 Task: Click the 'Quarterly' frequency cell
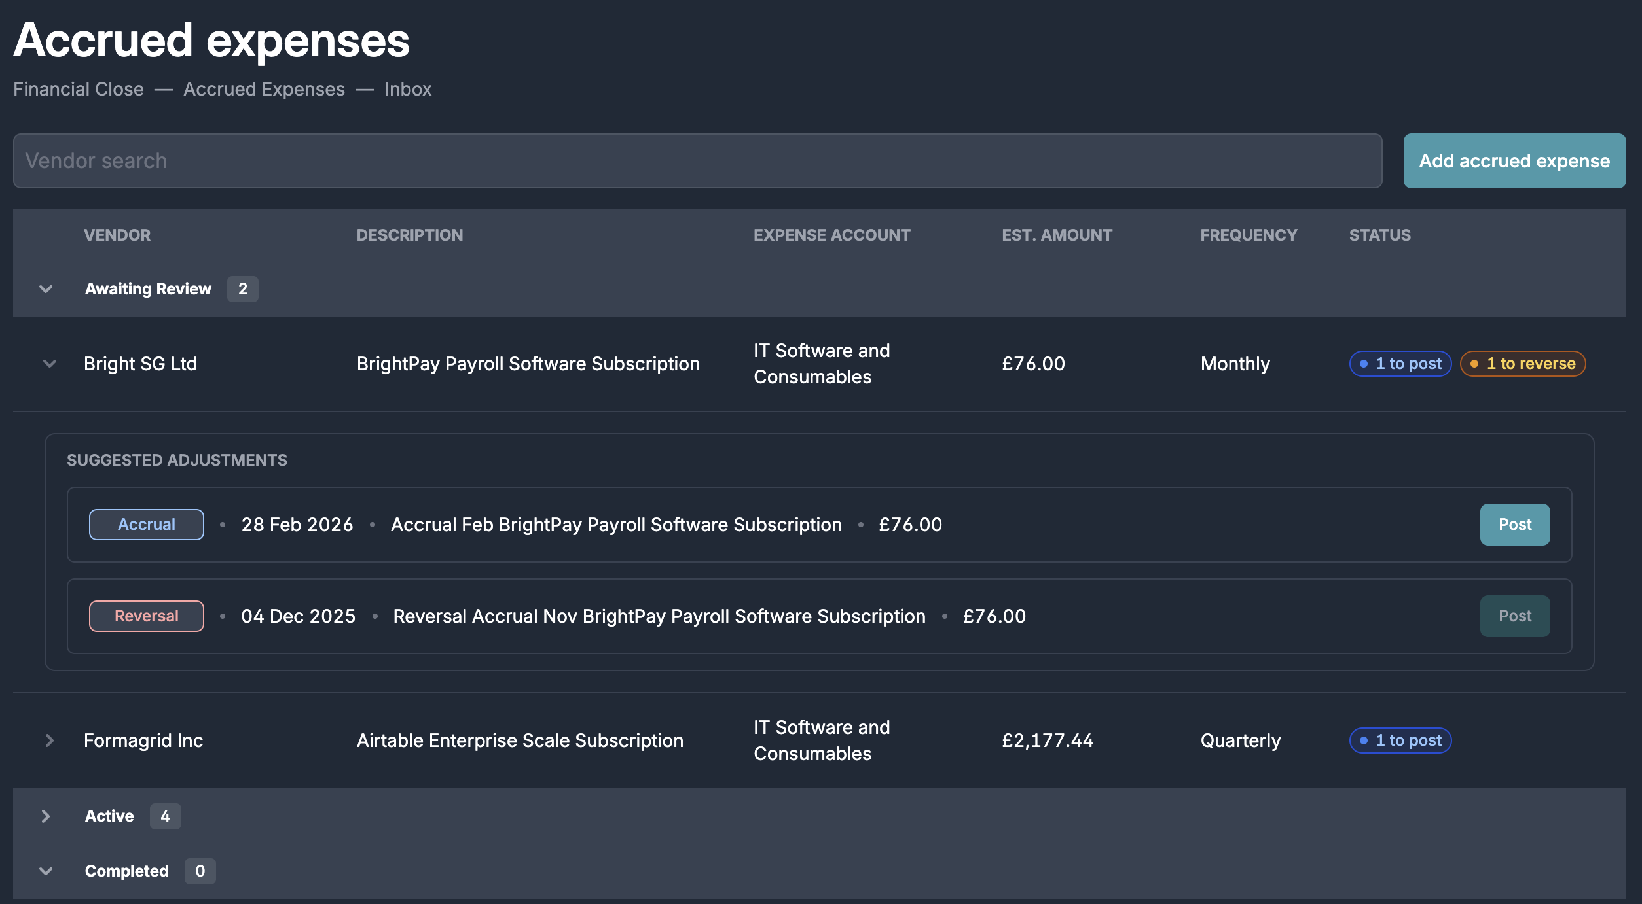click(x=1240, y=740)
